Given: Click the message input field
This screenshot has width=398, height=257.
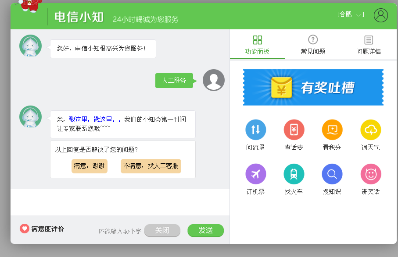Looking at the screenshot, I should pyautogui.click(x=120, y=202).
